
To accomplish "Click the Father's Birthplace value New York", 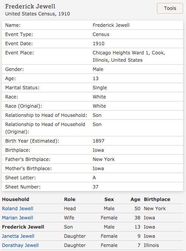I will pyautogui.click(x=104, y=159).
